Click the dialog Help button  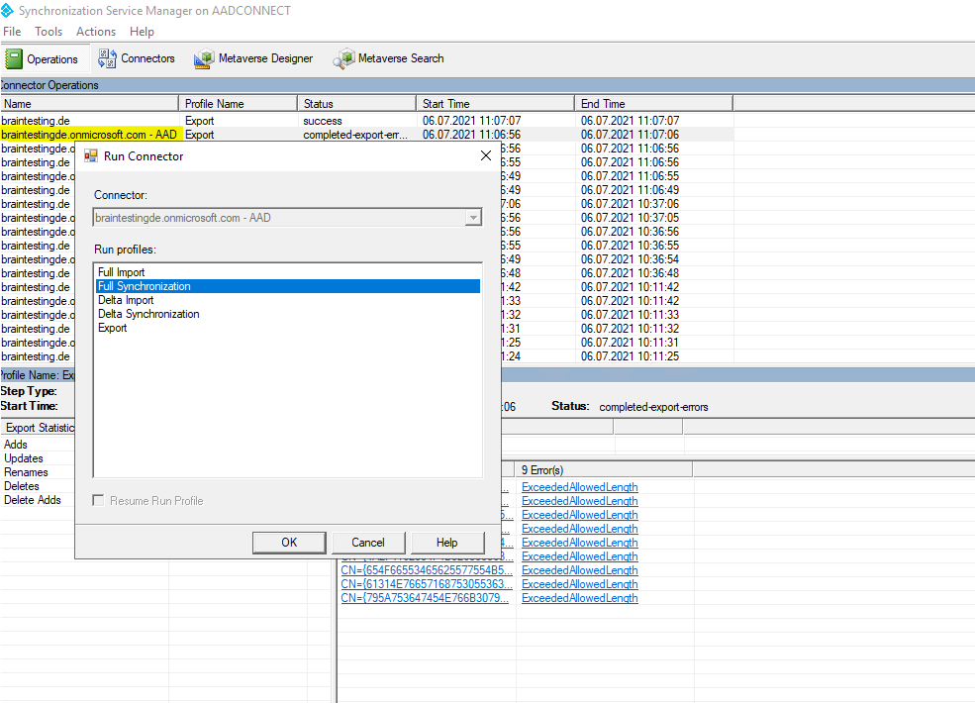point(447,543)
